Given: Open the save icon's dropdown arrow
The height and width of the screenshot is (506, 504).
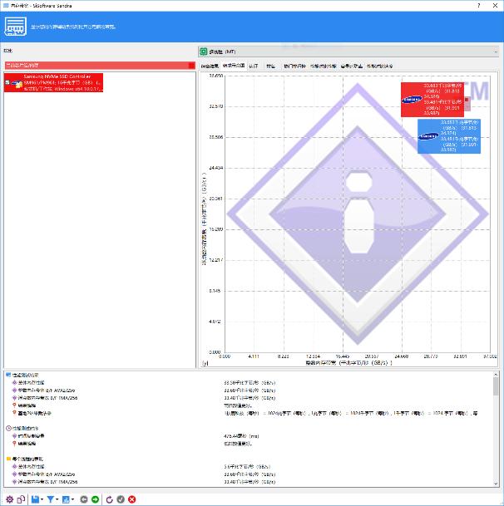Looking at the screenshot, I should (x=42, y=499).
